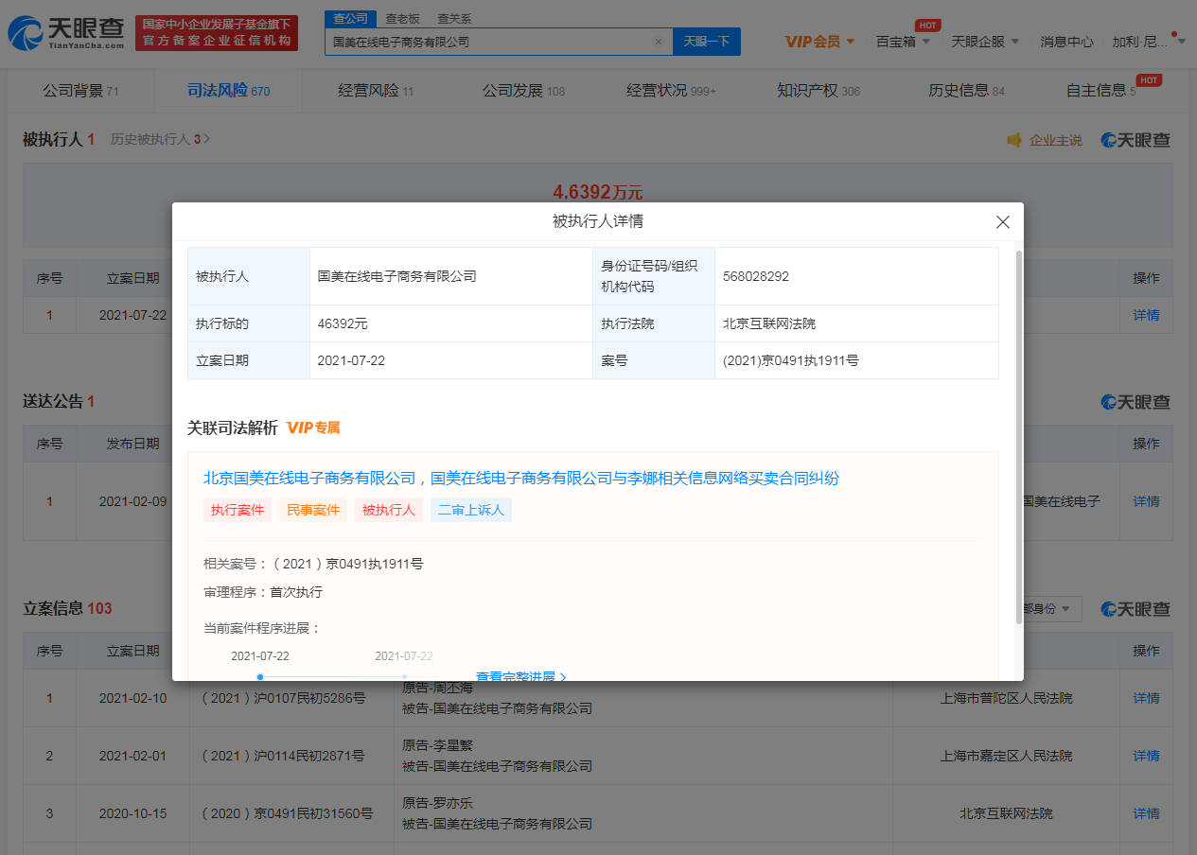
Task: Click the TianYanCha logo
Action: (66, 33)
